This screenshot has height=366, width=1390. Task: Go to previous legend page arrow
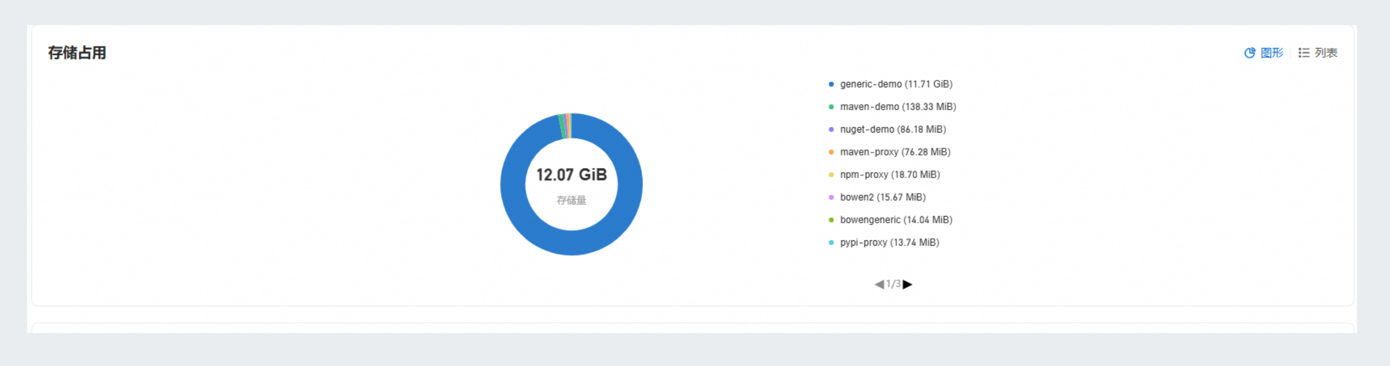pos(879,284)
